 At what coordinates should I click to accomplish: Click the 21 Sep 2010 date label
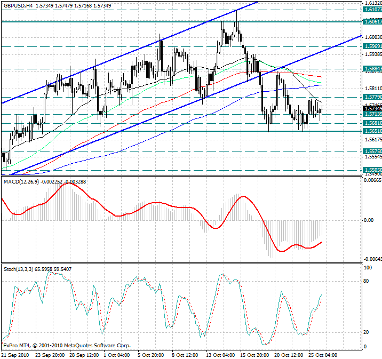point(15,355)
